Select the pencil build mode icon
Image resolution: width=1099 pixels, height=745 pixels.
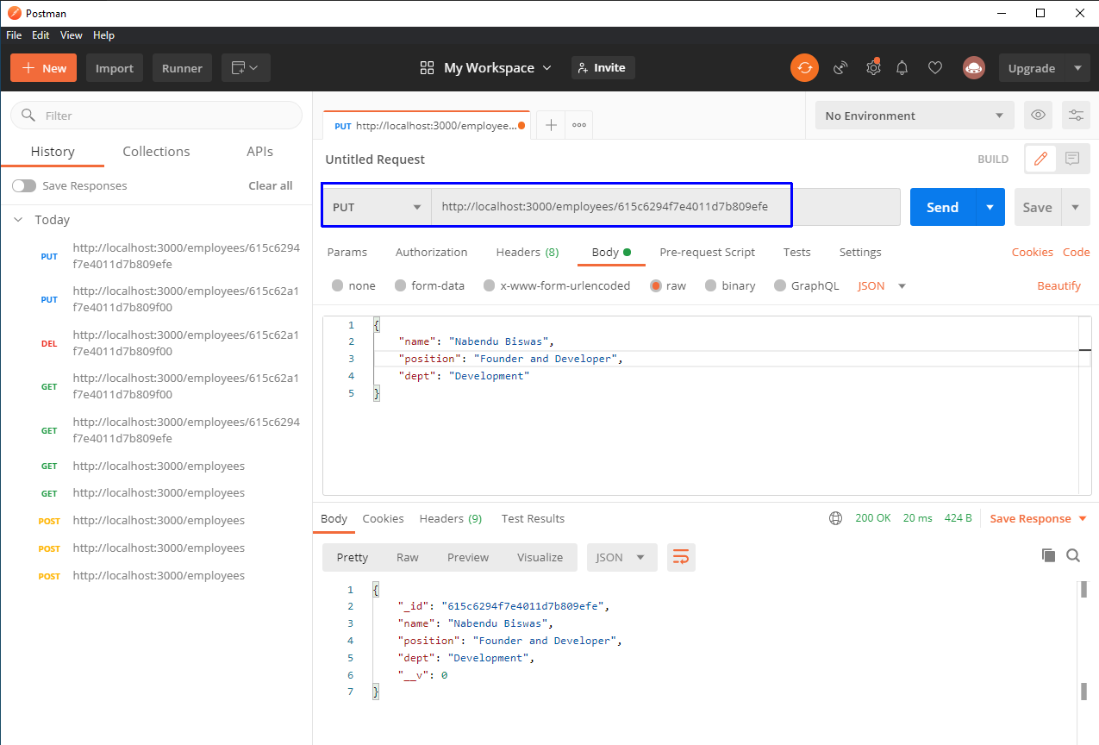(x=1040, y=159)
